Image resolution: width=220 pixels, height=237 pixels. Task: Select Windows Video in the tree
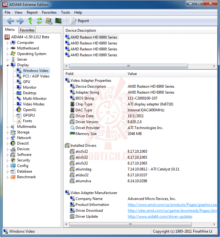[33, 71]
